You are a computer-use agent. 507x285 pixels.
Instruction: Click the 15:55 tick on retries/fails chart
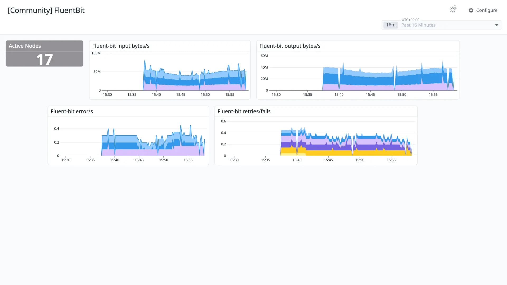pos(391,160)
